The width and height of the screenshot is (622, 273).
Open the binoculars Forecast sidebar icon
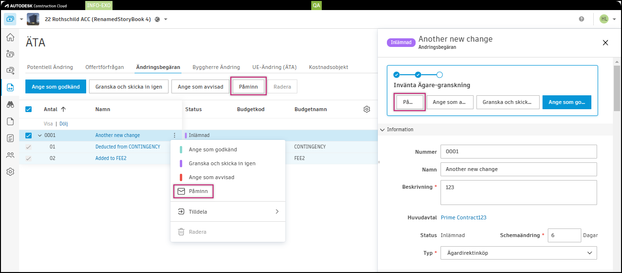tap(10, 104)
